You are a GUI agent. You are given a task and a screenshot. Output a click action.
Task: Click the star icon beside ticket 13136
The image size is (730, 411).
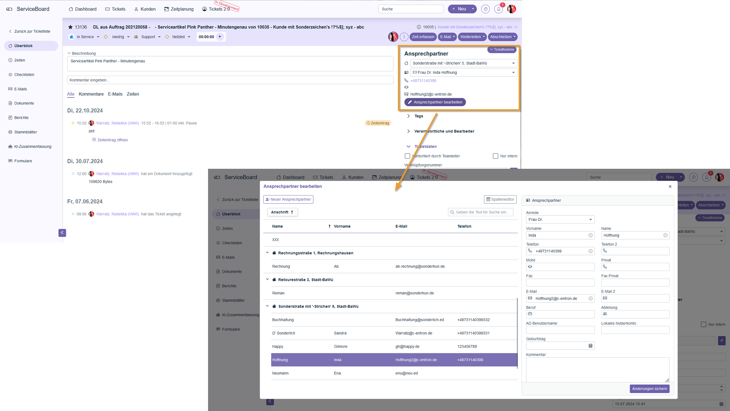pyautogui.click(x=70, y=27)
